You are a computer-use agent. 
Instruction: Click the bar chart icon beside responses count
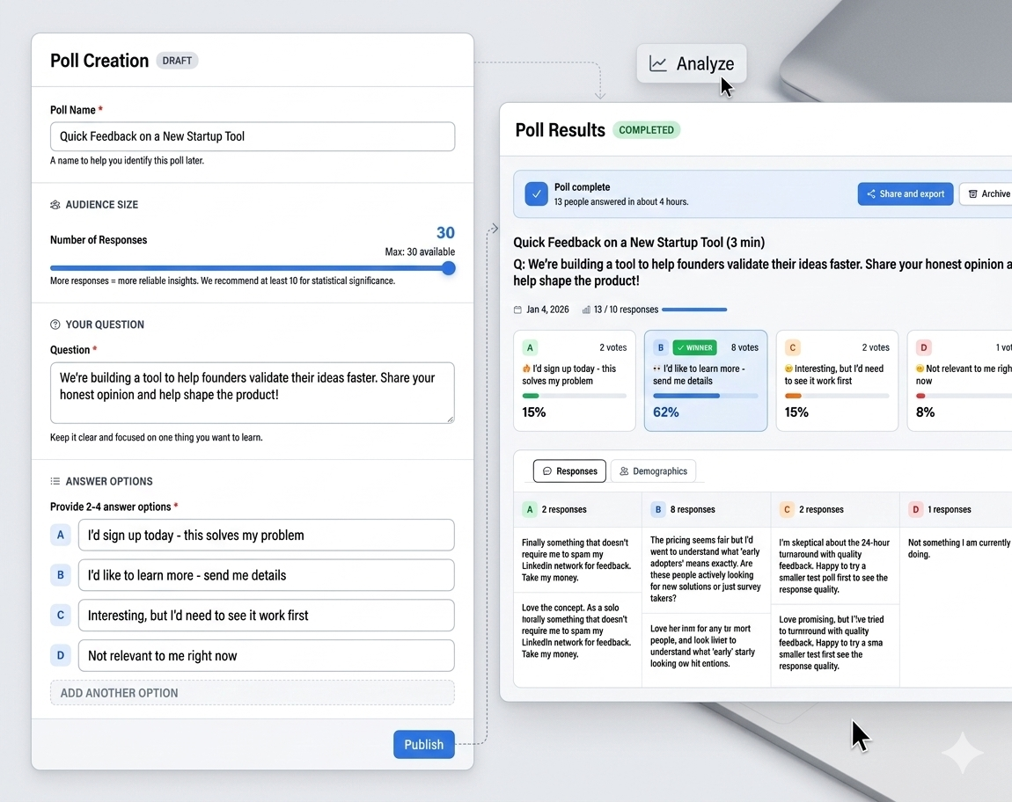[586, 310]
